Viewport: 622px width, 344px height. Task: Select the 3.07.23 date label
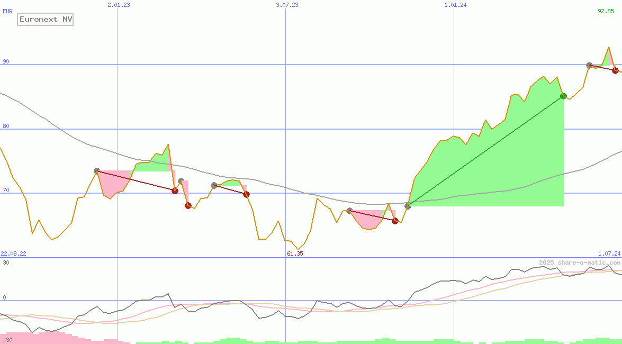click(x=287, y=5)
